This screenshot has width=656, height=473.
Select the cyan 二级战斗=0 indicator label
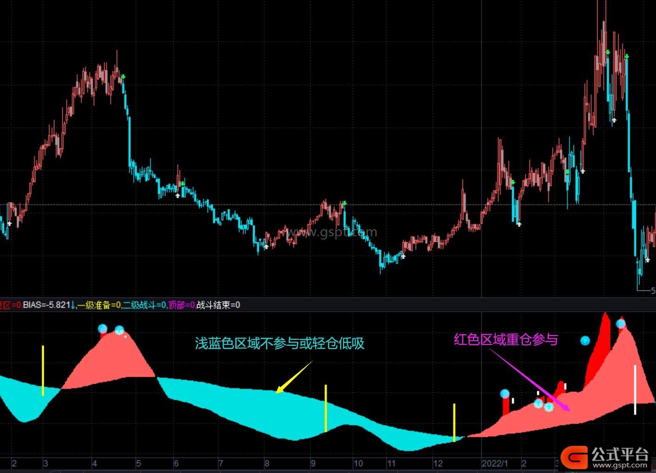point(145,305)
